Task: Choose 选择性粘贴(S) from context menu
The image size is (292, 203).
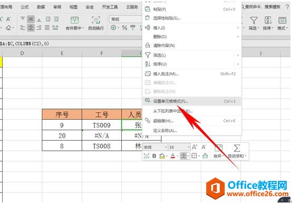Action: [x=192, y=18]
